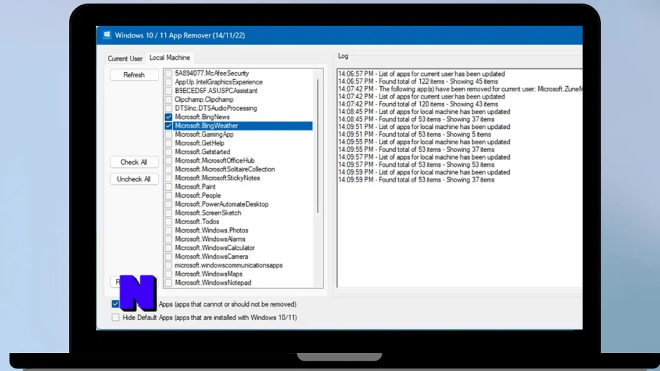The image size is (660, 371).
Task: Switch to the Local Machine tab
Action: click(170, 57)
